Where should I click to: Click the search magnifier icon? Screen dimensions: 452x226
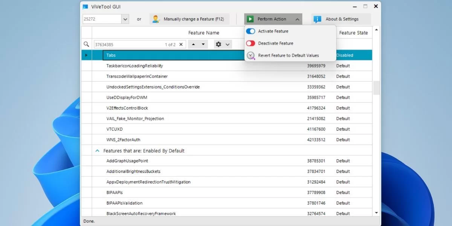click(86, 44)
